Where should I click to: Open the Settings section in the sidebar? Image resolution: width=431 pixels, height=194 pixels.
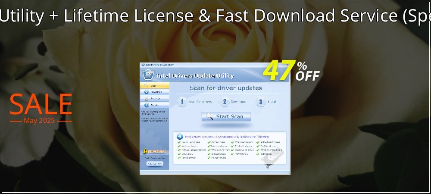(x=154, y=98)
